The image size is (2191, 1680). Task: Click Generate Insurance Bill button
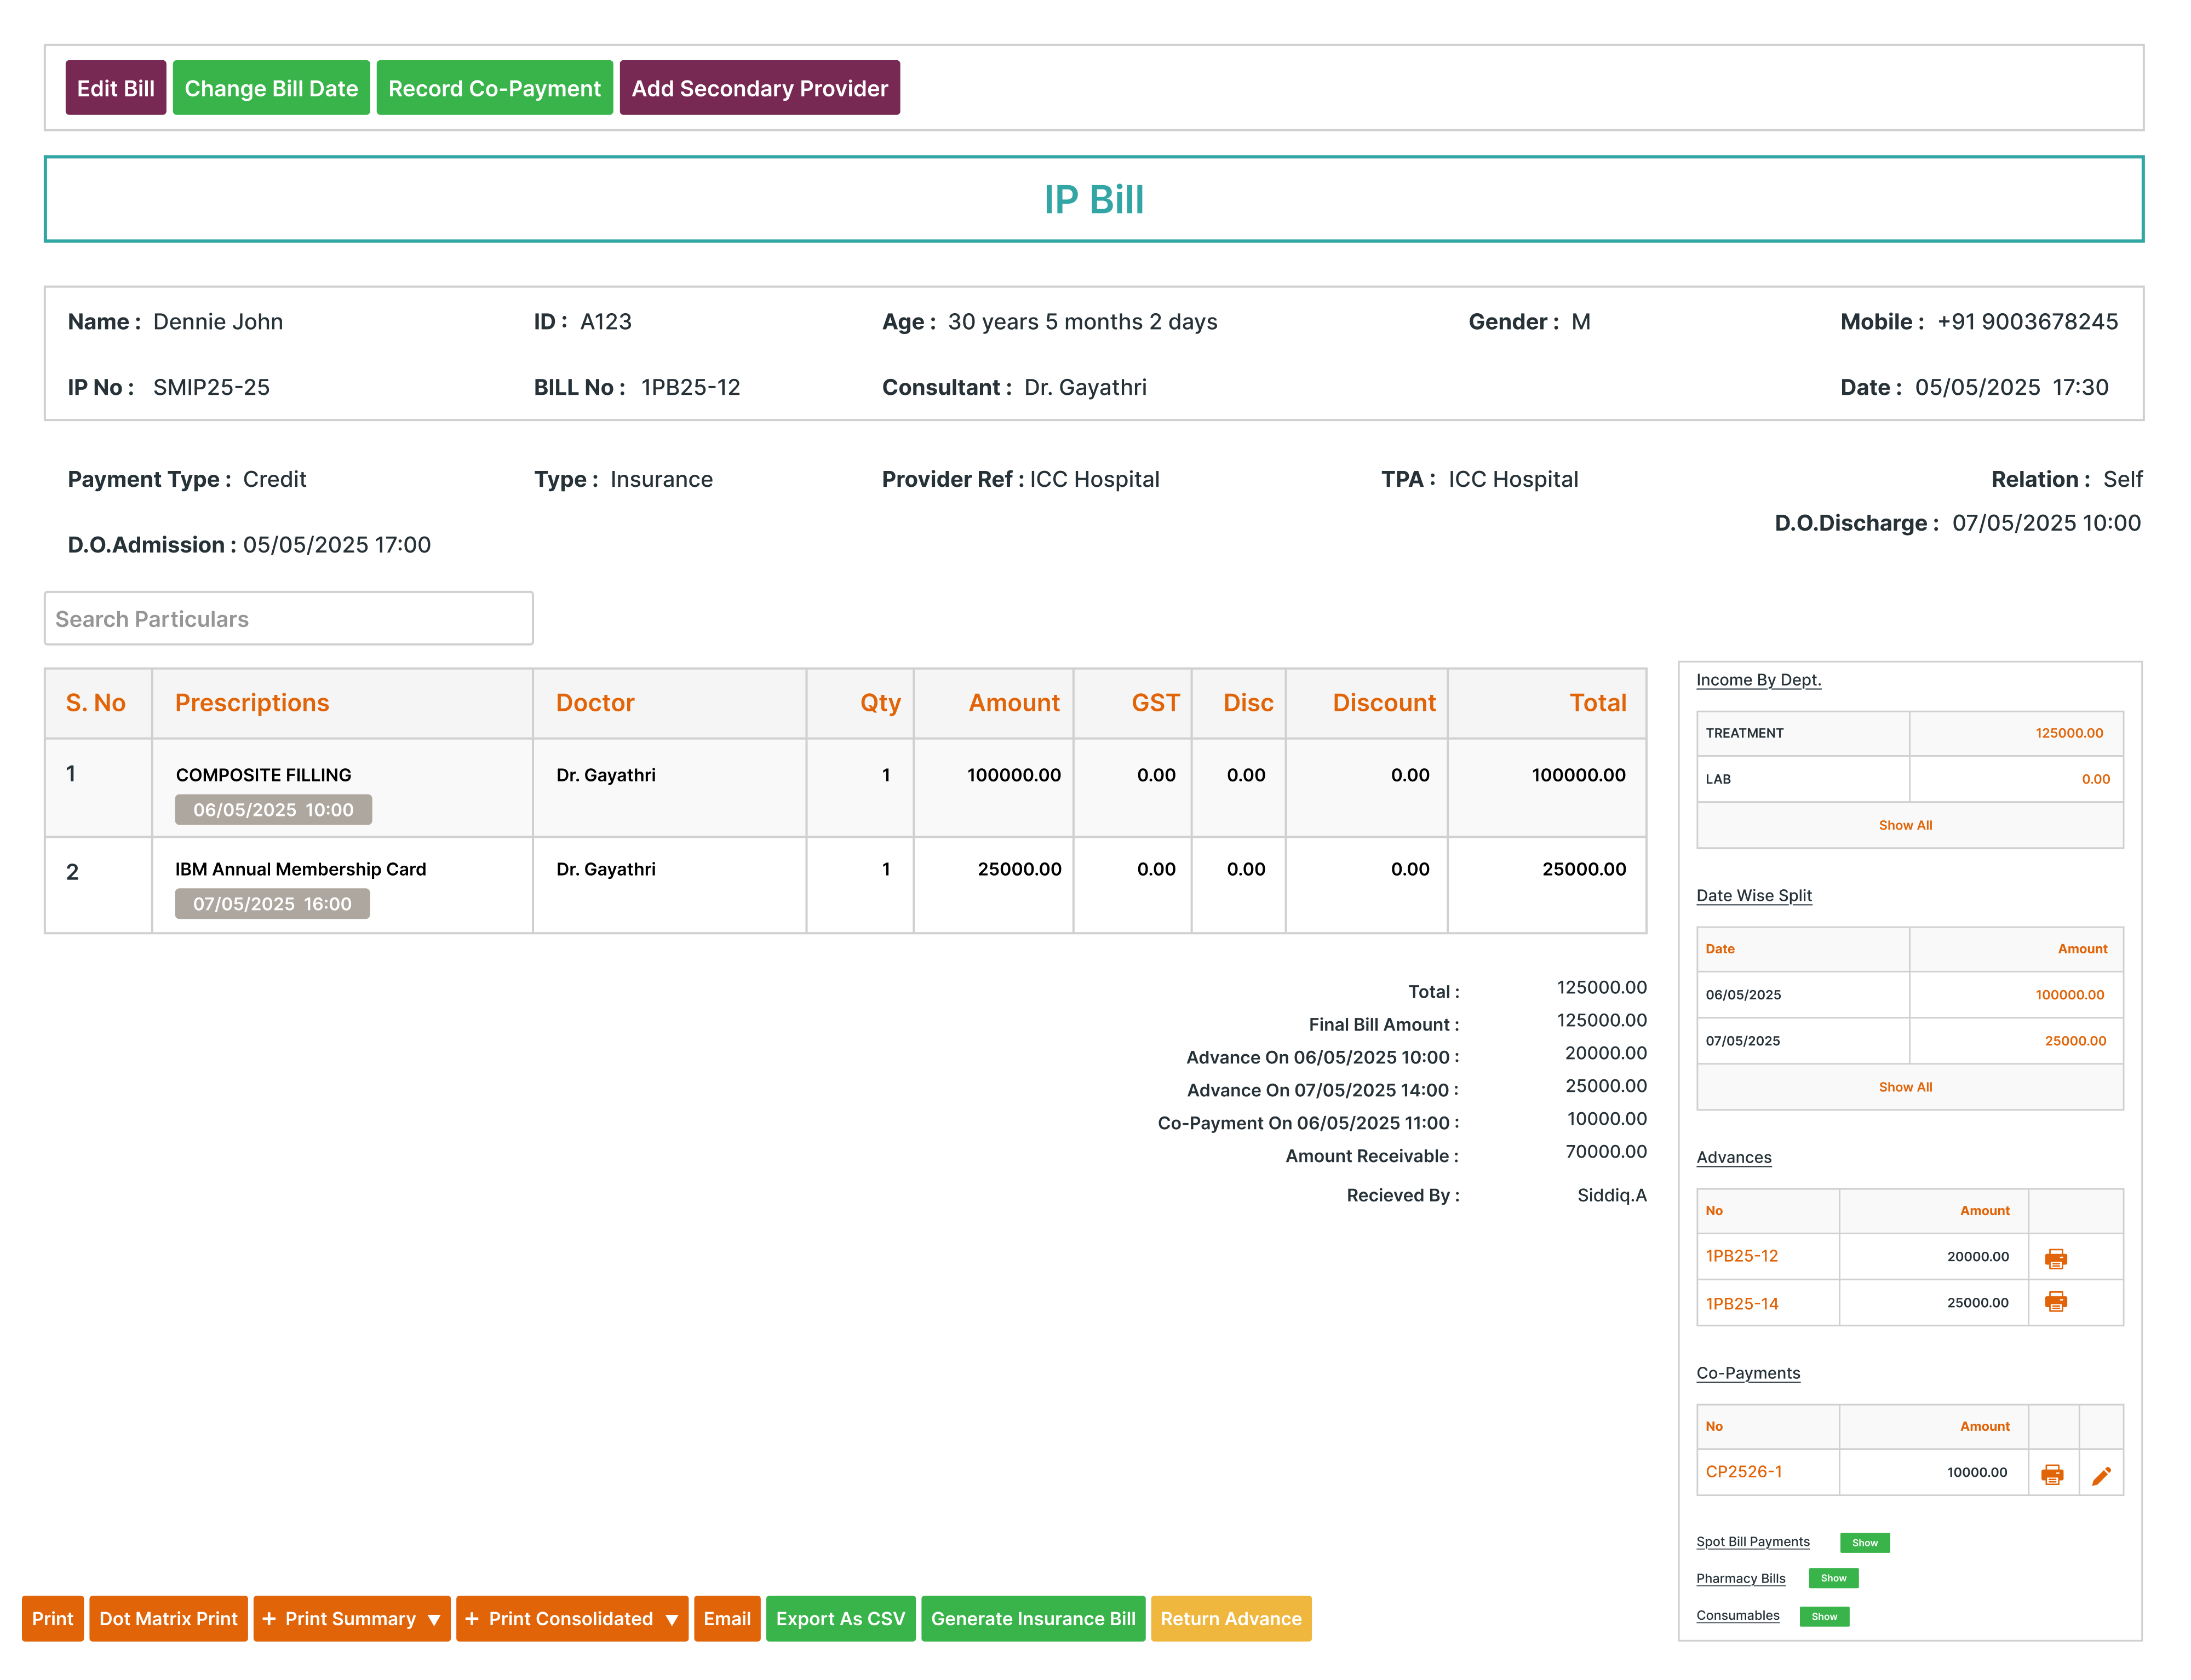click(1033, 1618)
